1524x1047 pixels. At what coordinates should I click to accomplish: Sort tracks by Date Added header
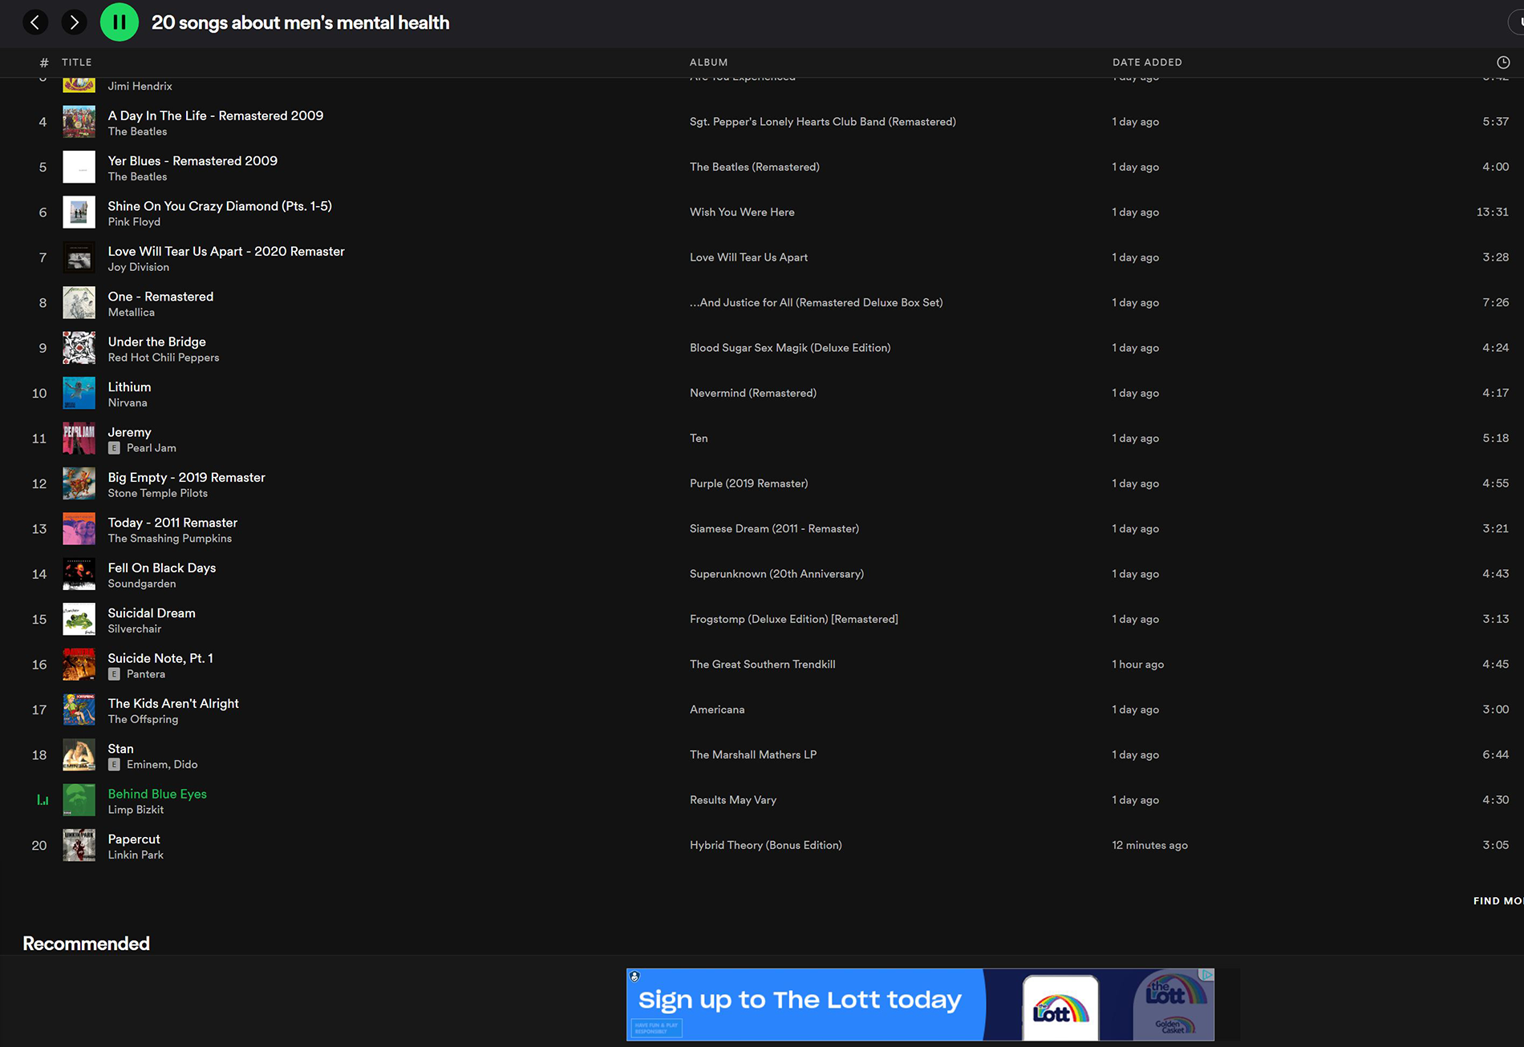[1146, 63]
